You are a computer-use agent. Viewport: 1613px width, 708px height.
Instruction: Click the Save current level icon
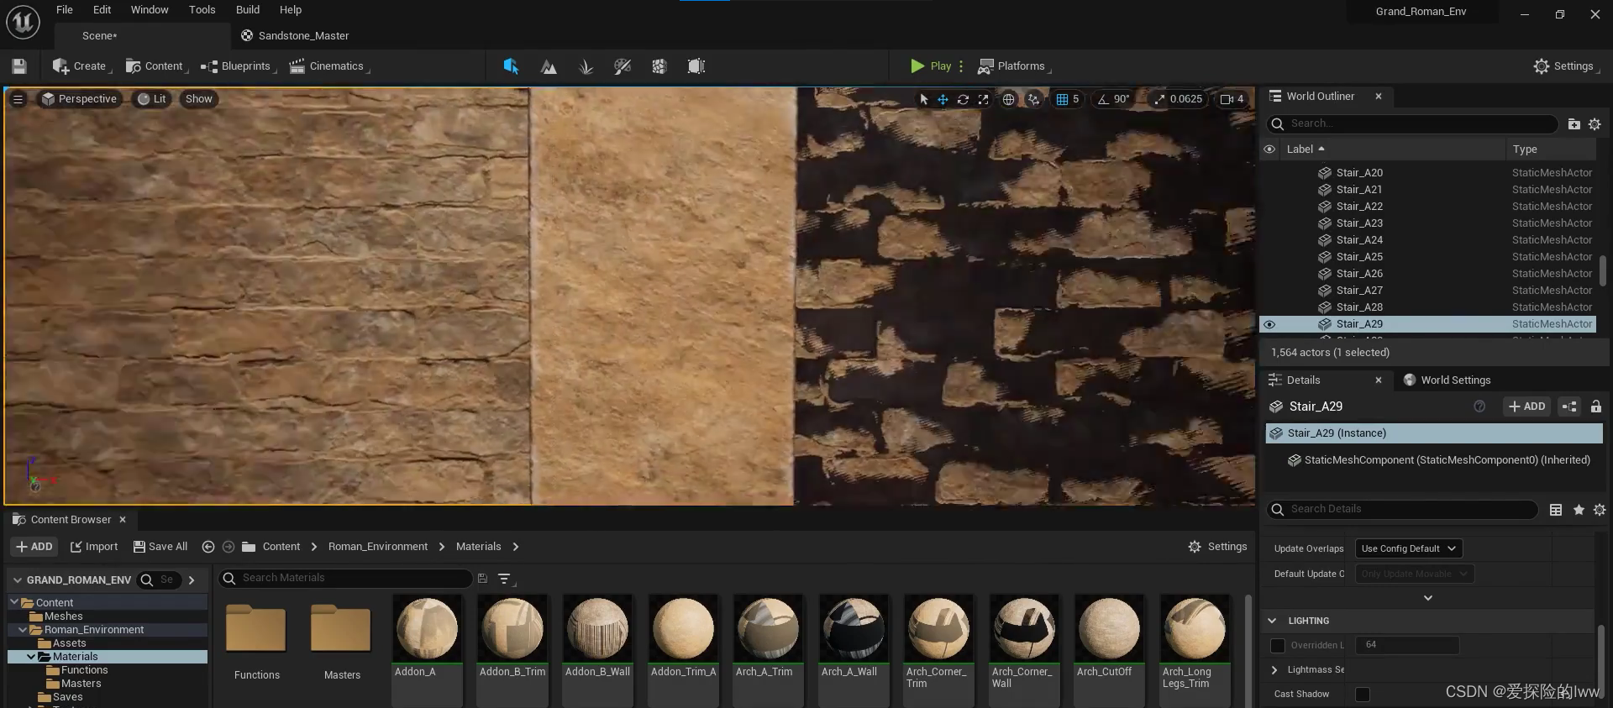point(19,66)
